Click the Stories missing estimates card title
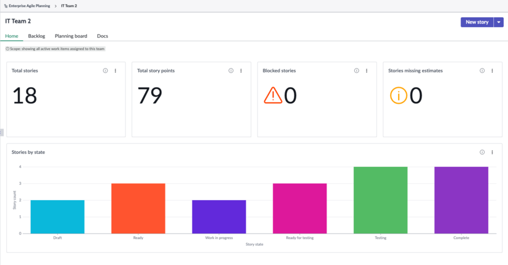Viewport: 508px width, 265px height. (x=415, y=70)
